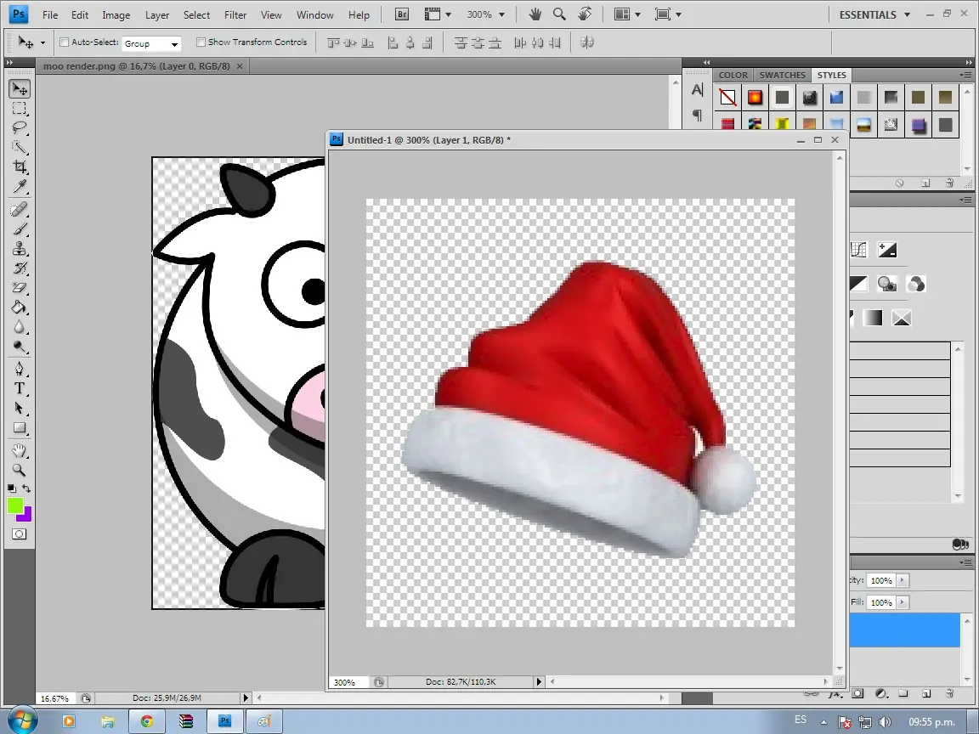Click the Fill 100% input field
The height and width of the screenshot is (734, 979).
point(881,602)
